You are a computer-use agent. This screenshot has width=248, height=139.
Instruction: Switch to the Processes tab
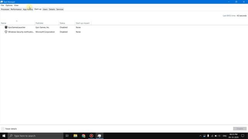(x=5, y=9)
